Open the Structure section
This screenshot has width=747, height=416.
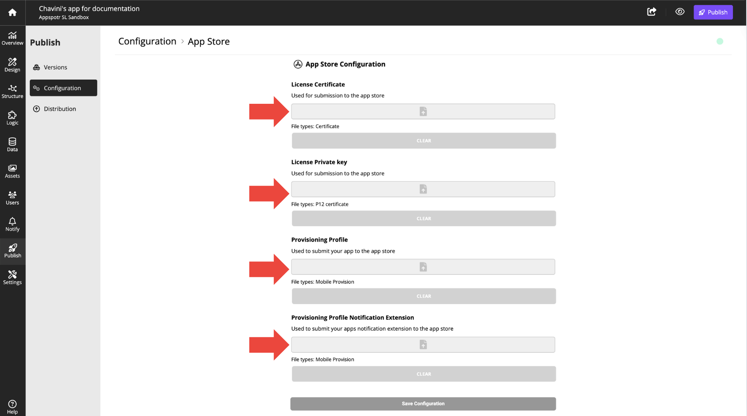[13, 92]
